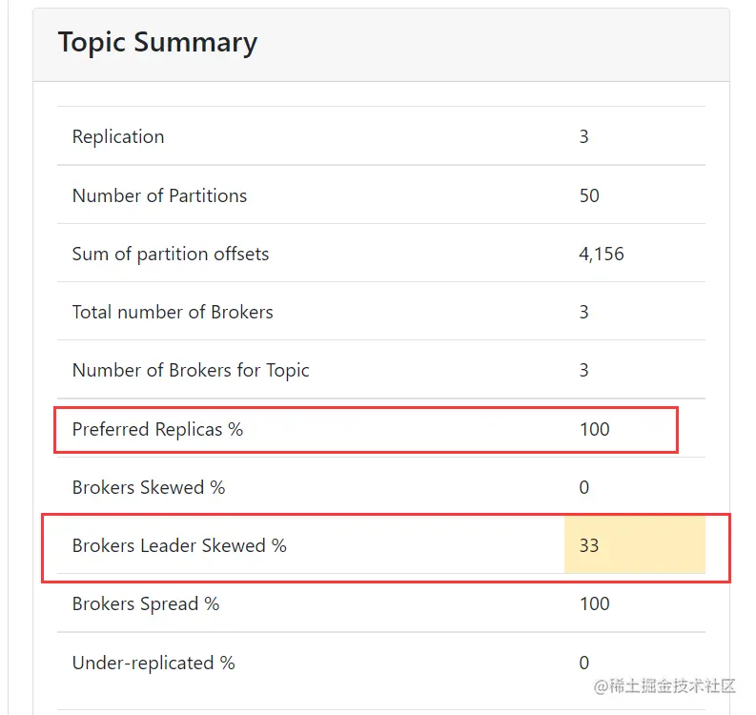Screen dimensions: 756x715
Task: Click the Under-replicated value 0
Action: 584,663
